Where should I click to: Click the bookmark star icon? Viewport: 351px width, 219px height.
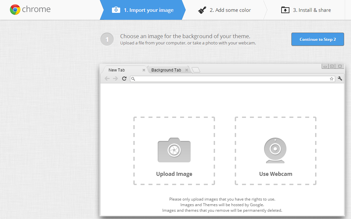pos(332,79)
